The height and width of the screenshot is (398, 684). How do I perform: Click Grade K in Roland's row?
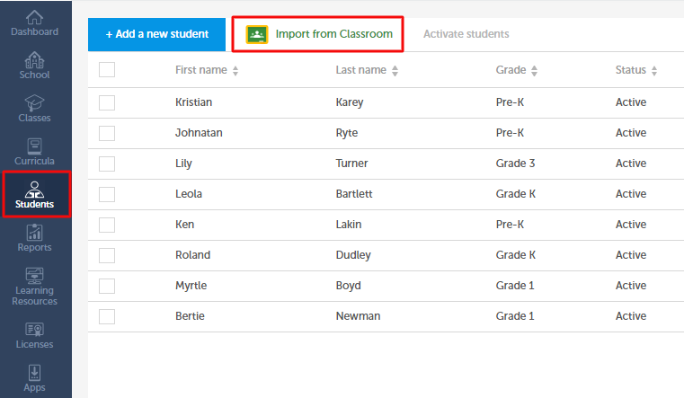coord(516,255)
